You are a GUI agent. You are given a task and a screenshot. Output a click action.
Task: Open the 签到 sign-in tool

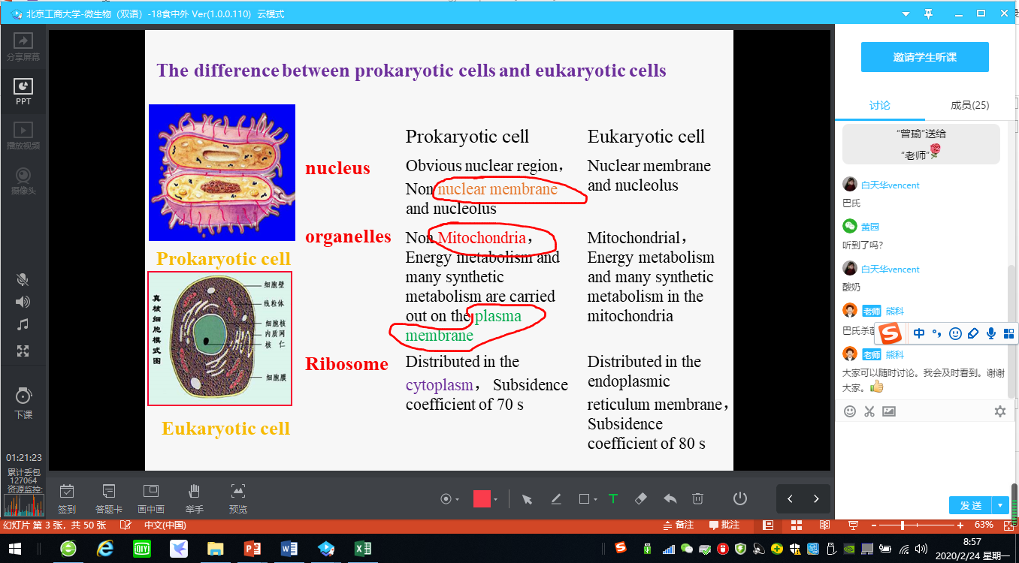(66, 498)
